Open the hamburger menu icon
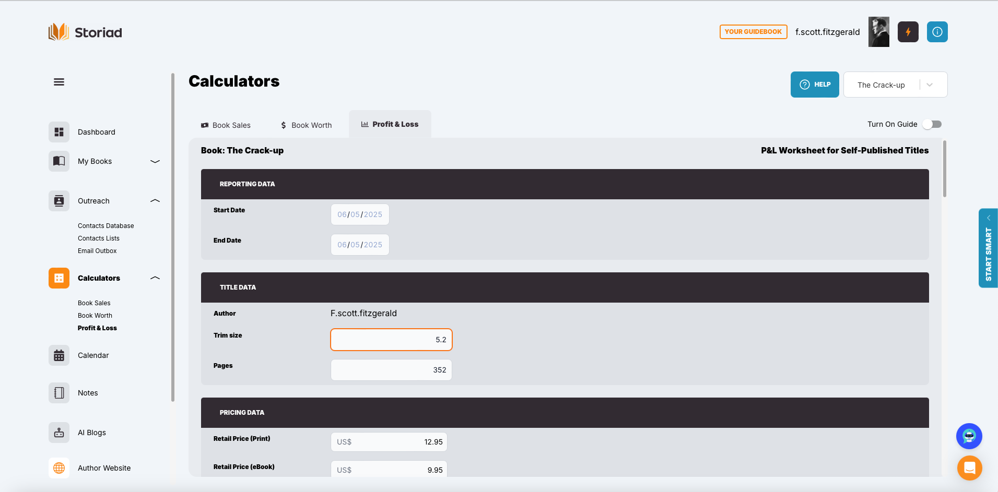 [59, 82]
